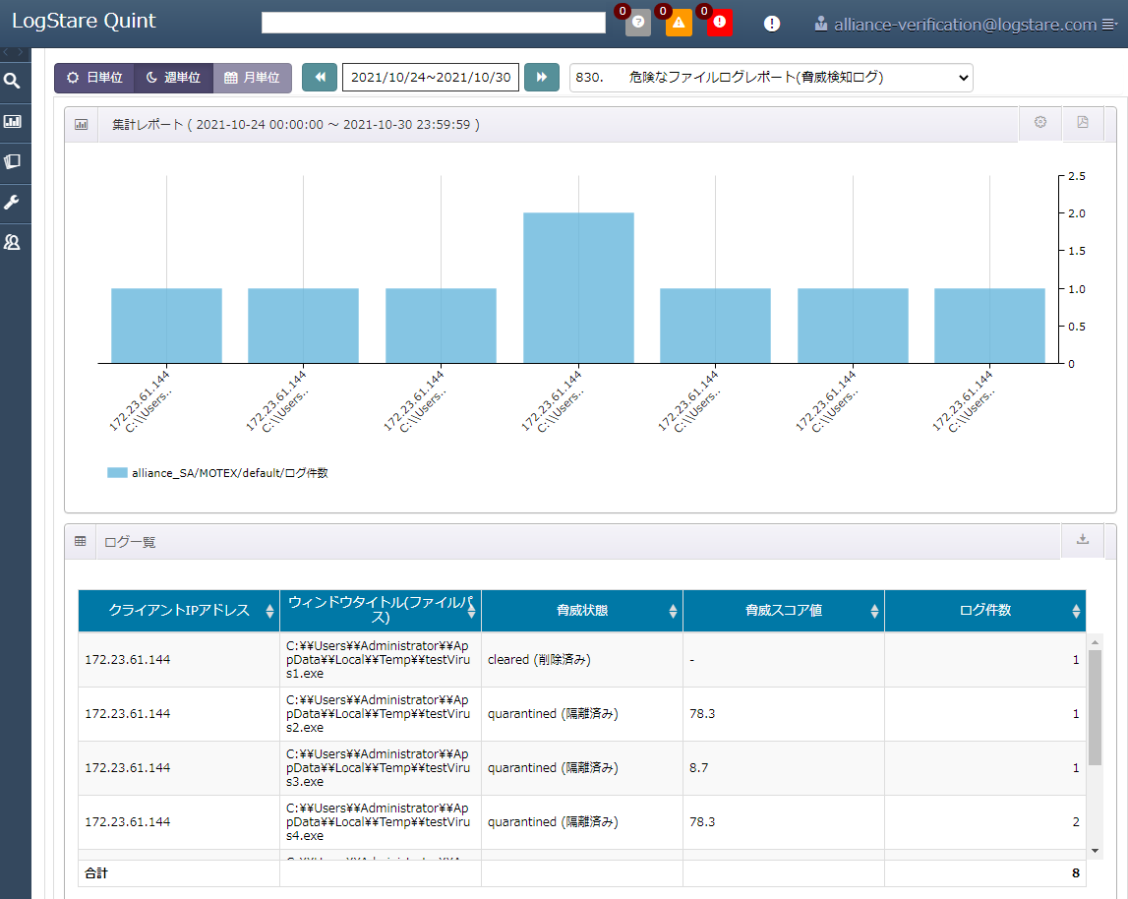The image size is (1128, 899).
Task: Open the search icon in left sidebar
Action: coord(13,82)
